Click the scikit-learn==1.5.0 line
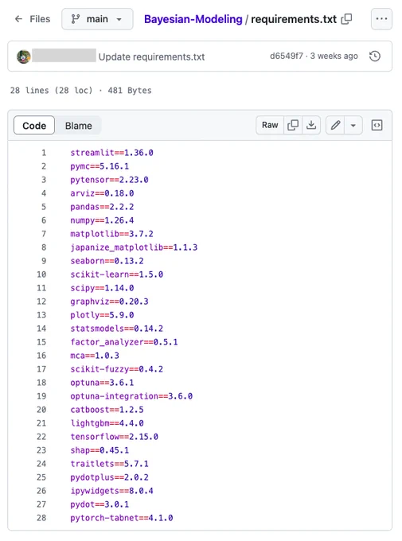 [116, 274]
